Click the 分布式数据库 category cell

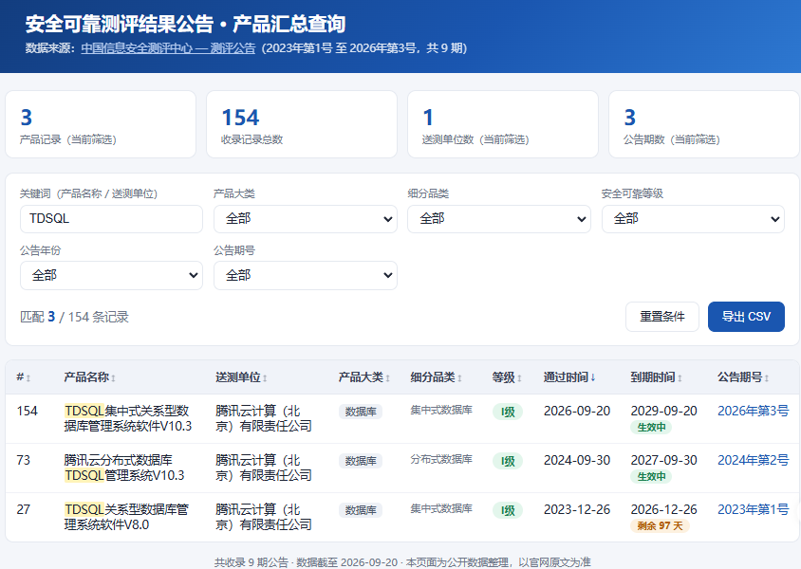click(441, 459)
